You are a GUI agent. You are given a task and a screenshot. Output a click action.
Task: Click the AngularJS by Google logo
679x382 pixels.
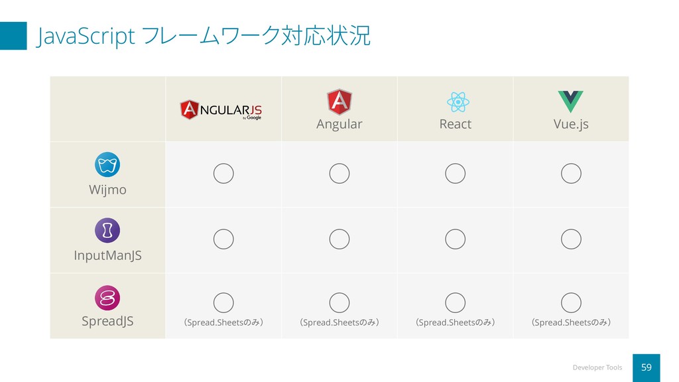pos(221,110)
